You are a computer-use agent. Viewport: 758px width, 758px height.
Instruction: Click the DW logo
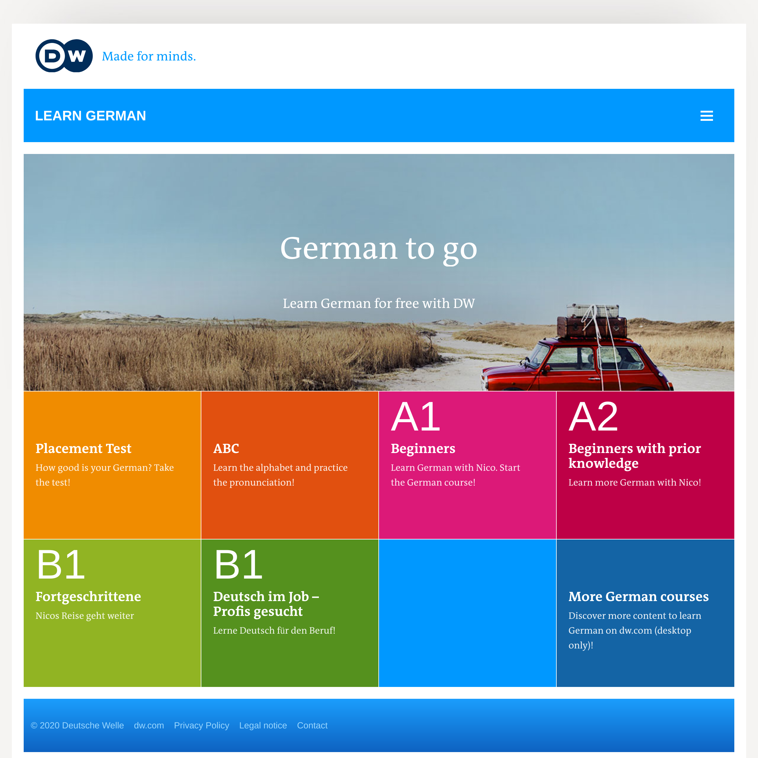tap(64, 56)
